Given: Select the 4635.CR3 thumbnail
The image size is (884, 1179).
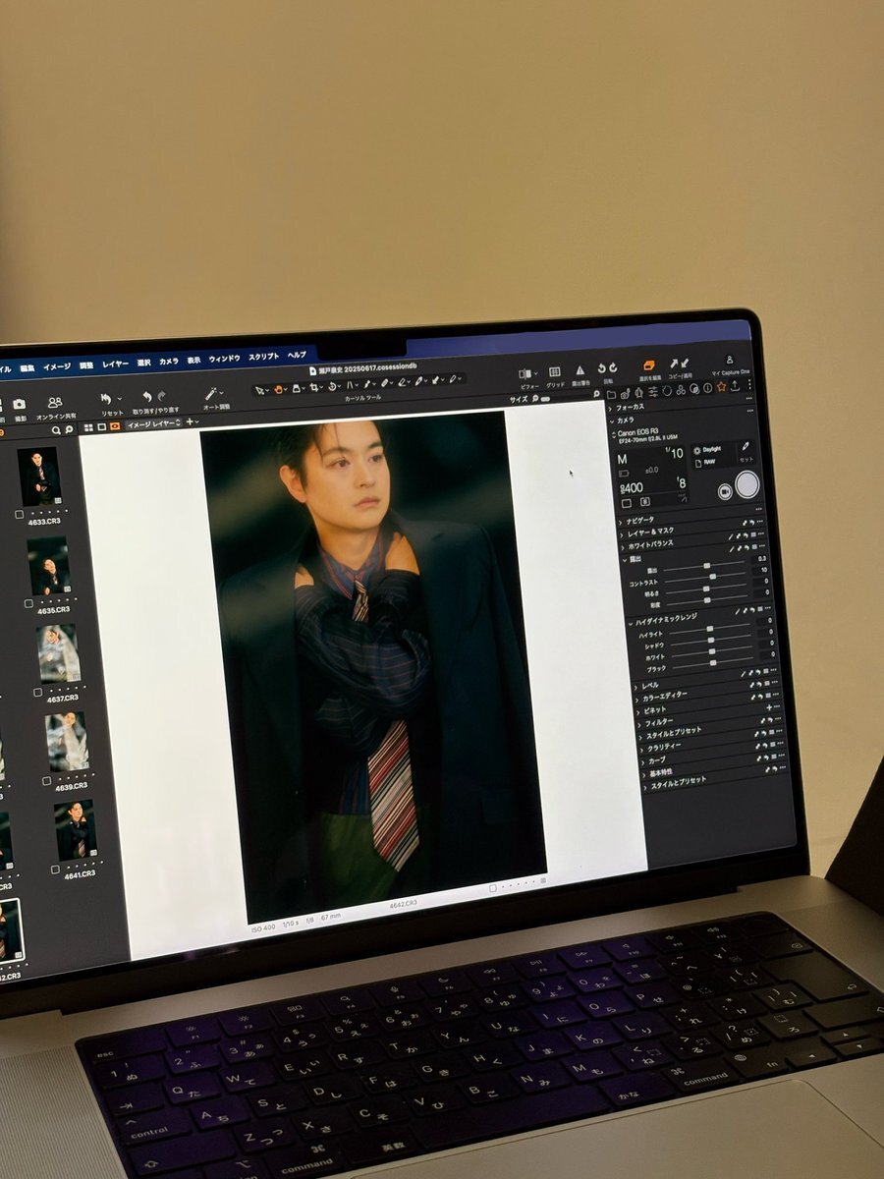Looking at the screenshot, I should (x=48, y=565).
